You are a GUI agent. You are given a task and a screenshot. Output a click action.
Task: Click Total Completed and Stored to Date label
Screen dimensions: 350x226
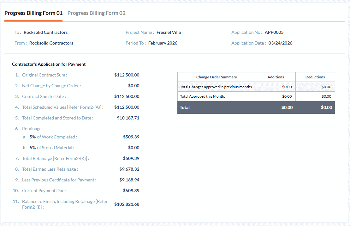(x=57, y=118)
